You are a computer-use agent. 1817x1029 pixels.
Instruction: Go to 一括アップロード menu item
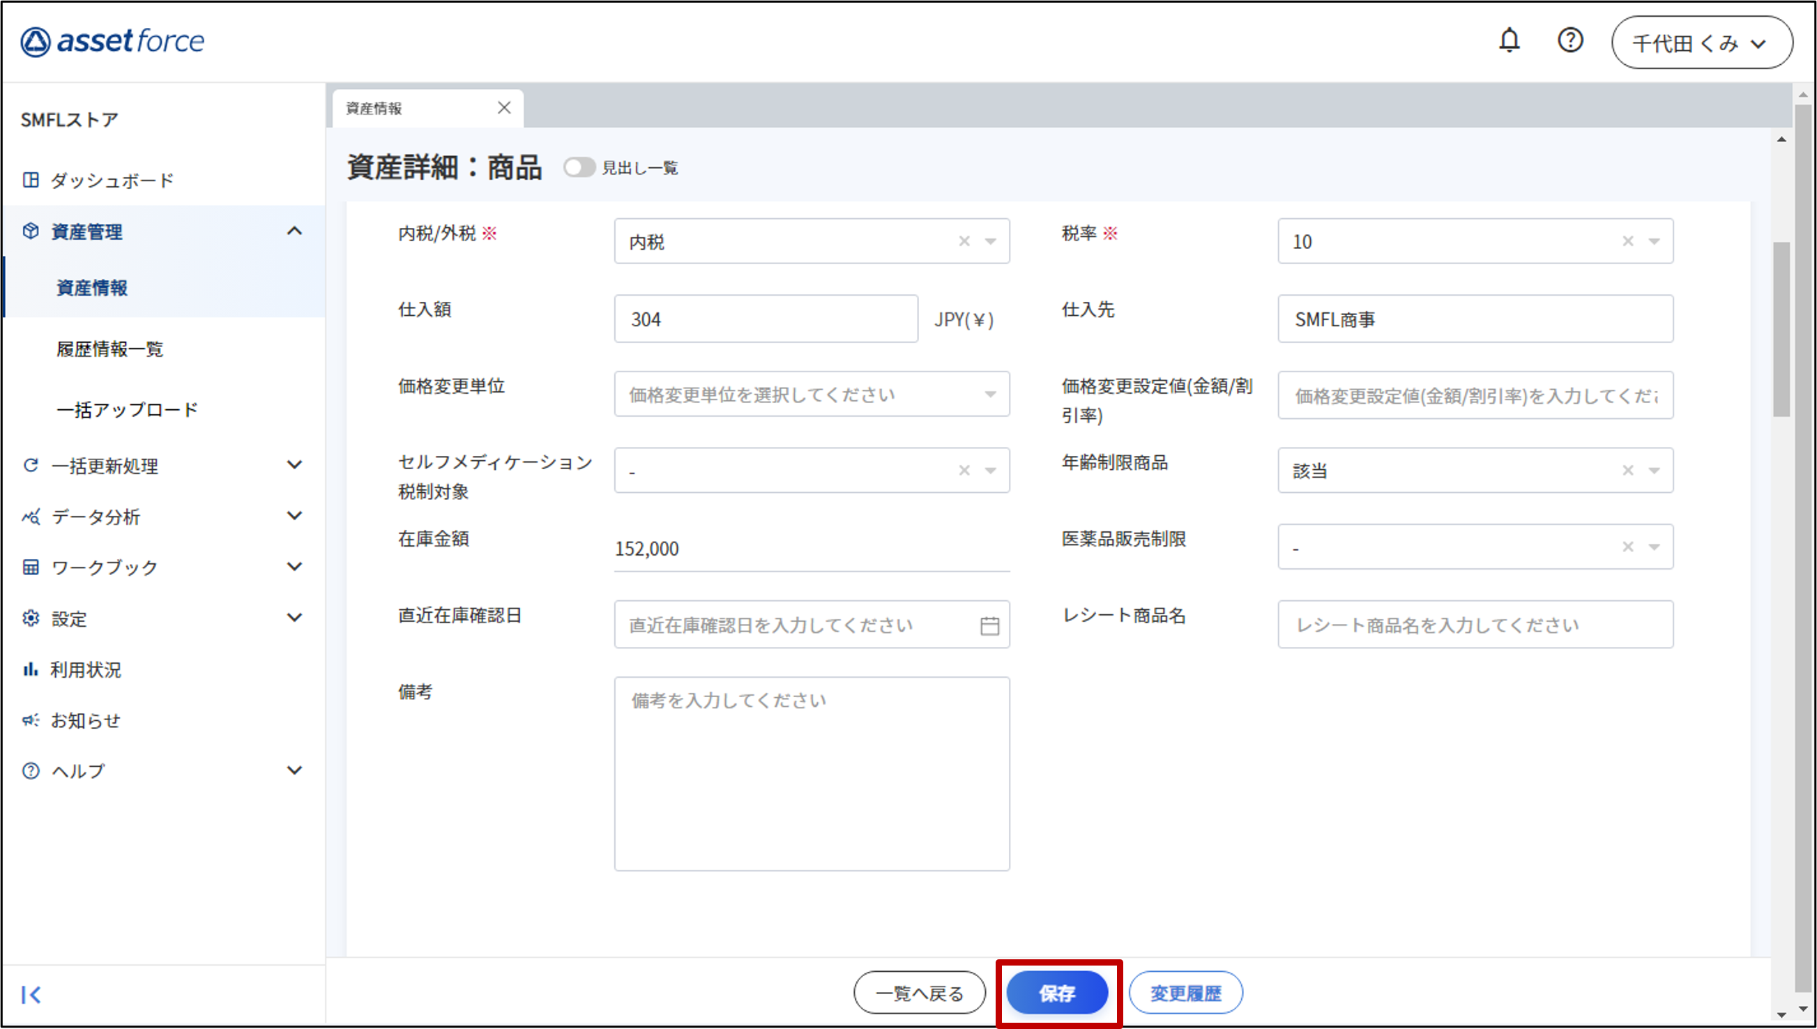(127, 410)
